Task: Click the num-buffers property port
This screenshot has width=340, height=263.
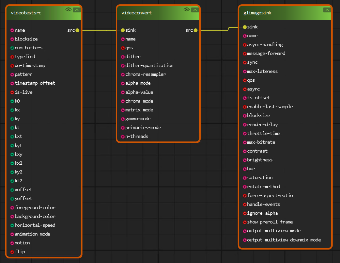Action: pos(12,48)
